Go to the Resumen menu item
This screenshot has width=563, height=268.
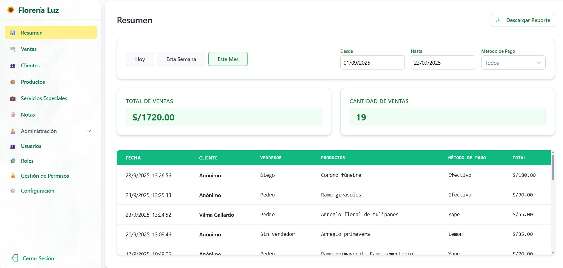51,32
